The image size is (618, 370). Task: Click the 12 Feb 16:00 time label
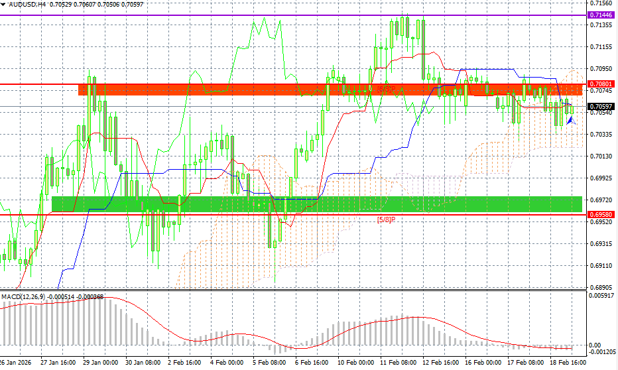[x=441, y=362]
